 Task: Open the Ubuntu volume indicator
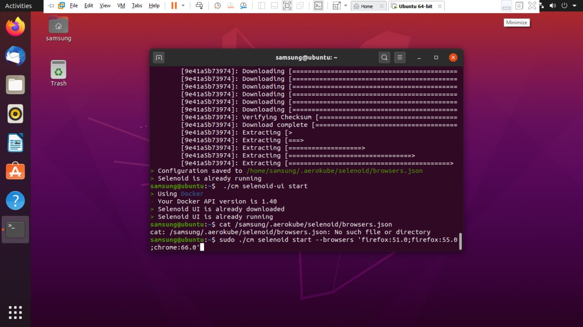(552, 6)
